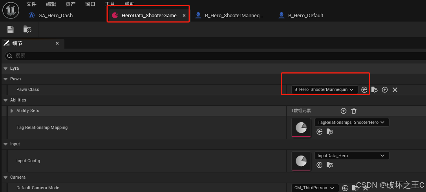Collapse the Abilities section
The width and height of the screenshot is (426, 192).
5,100
